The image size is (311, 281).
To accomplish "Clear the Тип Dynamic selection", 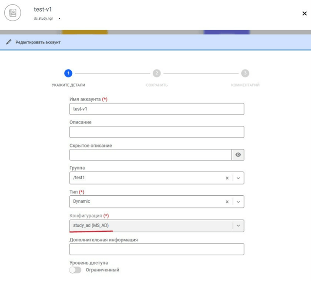I will (227, 202).
